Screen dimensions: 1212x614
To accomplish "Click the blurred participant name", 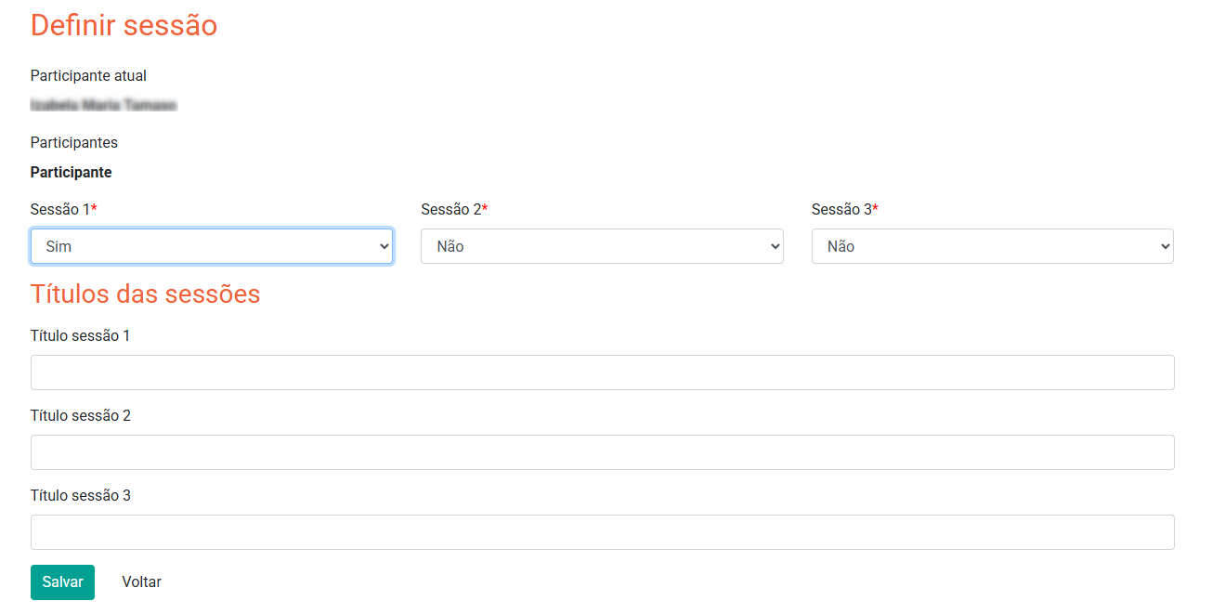I will pos(103,106).
